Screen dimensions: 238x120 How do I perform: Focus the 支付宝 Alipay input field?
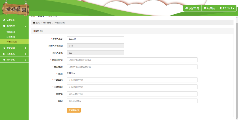132,94
